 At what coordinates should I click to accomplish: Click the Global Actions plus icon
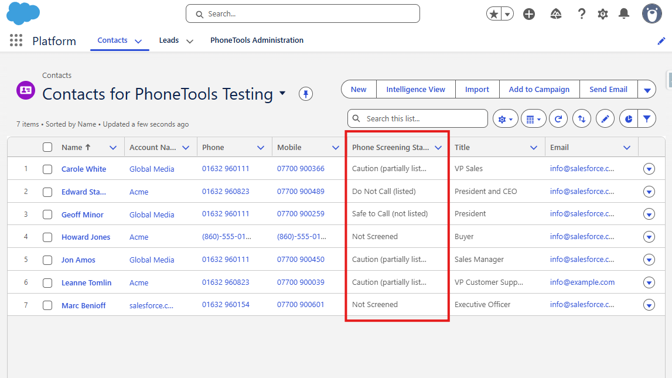(529, 14)
